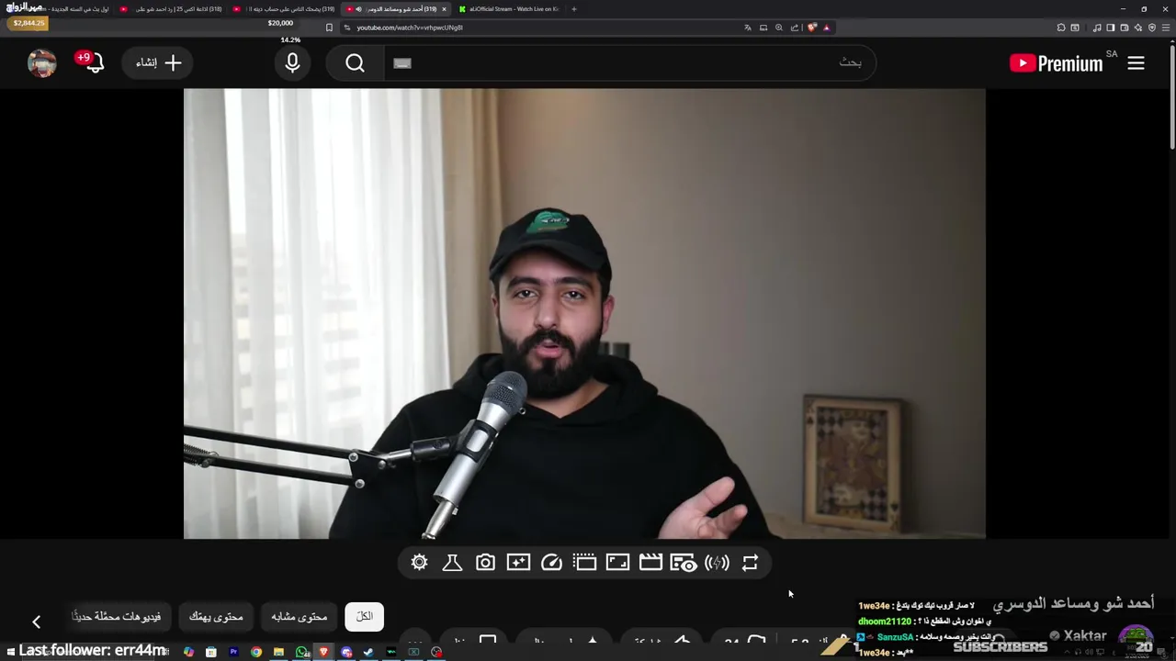Click the sparkle filter frame icon
Screen dimensions: 1176x661
point(518,563)
